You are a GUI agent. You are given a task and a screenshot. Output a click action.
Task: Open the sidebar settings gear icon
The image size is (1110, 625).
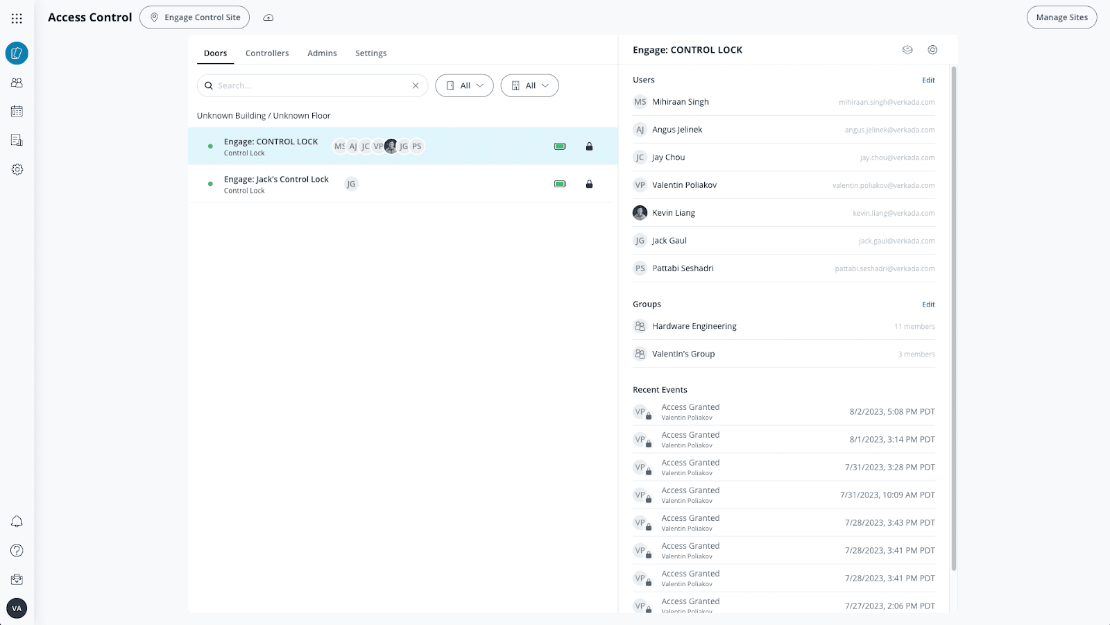tap(17, 169)
